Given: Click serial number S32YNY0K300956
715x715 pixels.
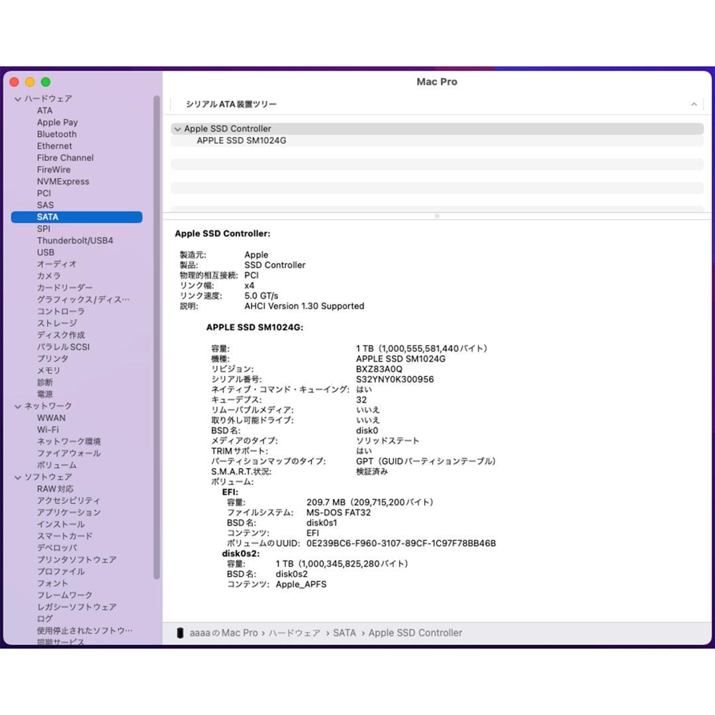Looking at the screenshot, I should point(395,379).
